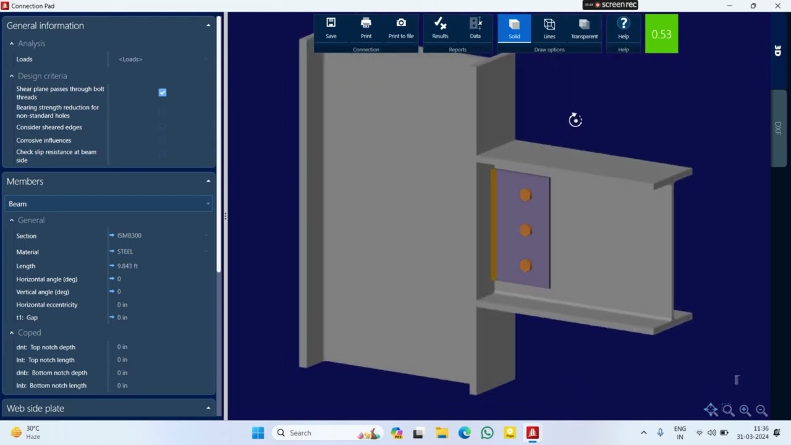Open Microsoft Edge from taskbar
791x445 pixels.
tap(464, 433)
